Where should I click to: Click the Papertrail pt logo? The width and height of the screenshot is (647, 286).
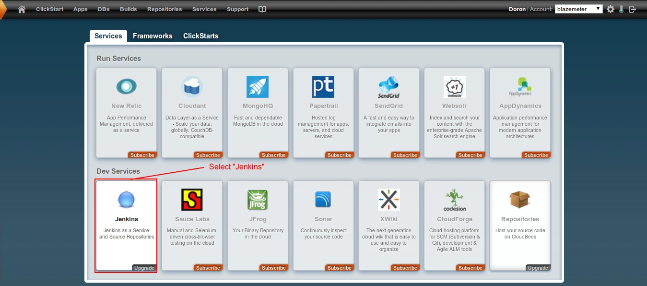point(323,87)
